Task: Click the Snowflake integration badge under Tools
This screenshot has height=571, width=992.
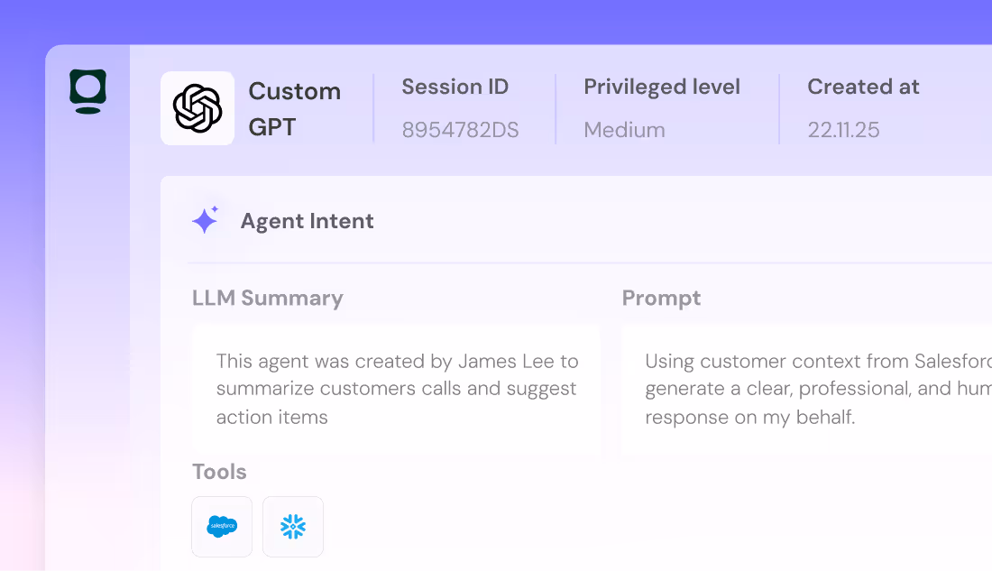Action: click(292, 527)
